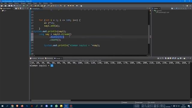Open WhatsApp from the taskbar
The height and width of the screenshot is (108, 192).
[56, 106]
